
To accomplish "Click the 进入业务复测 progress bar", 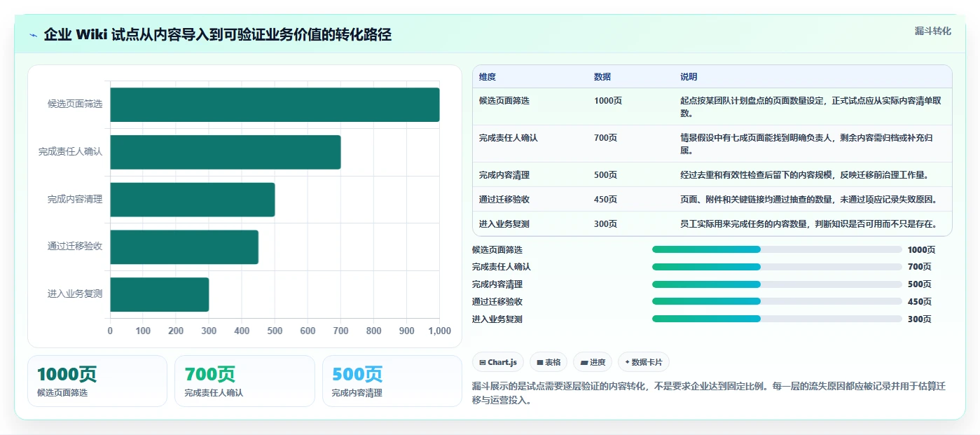I will click(777, 319).
